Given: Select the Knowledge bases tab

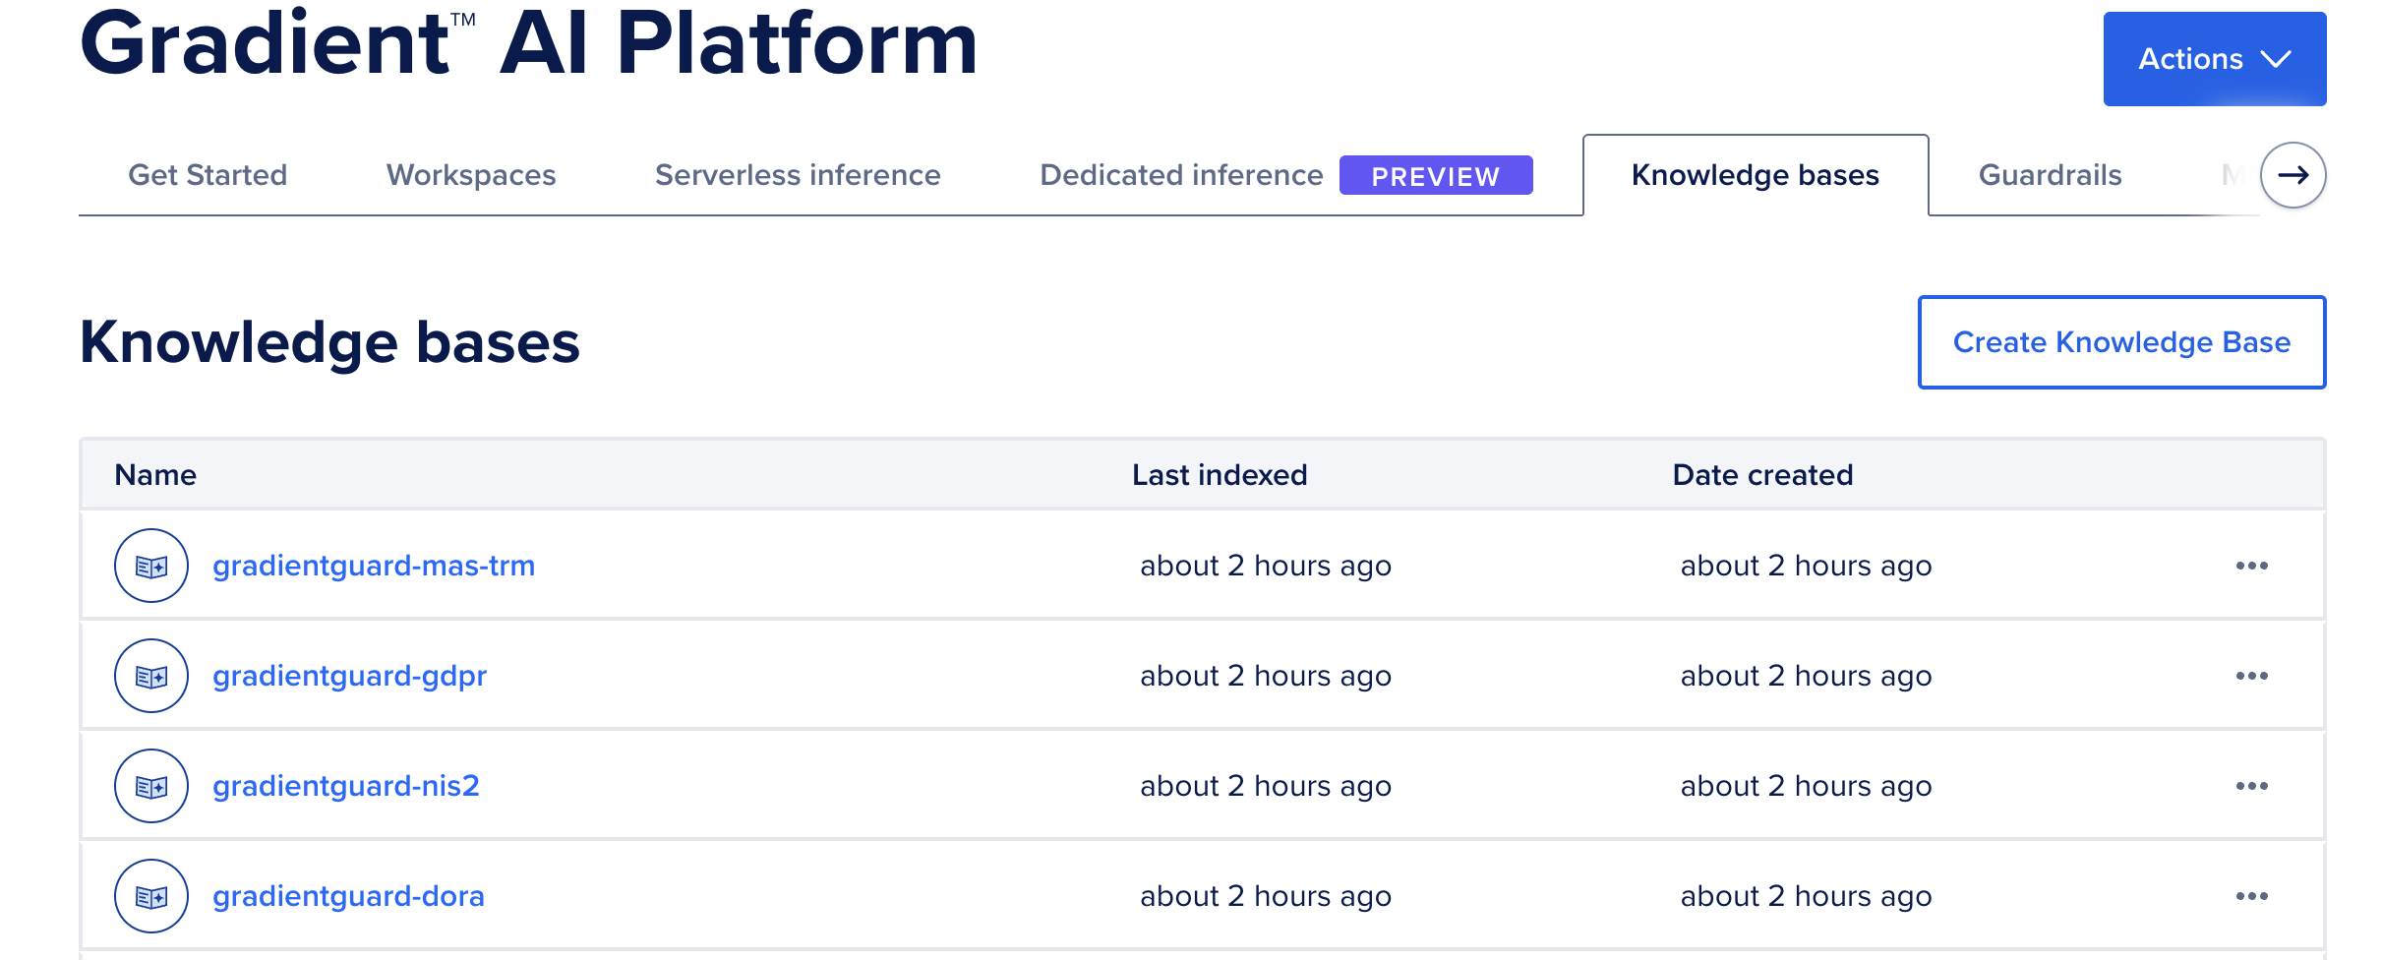Looking at the screenshot, I should [x=1756, y=175].
